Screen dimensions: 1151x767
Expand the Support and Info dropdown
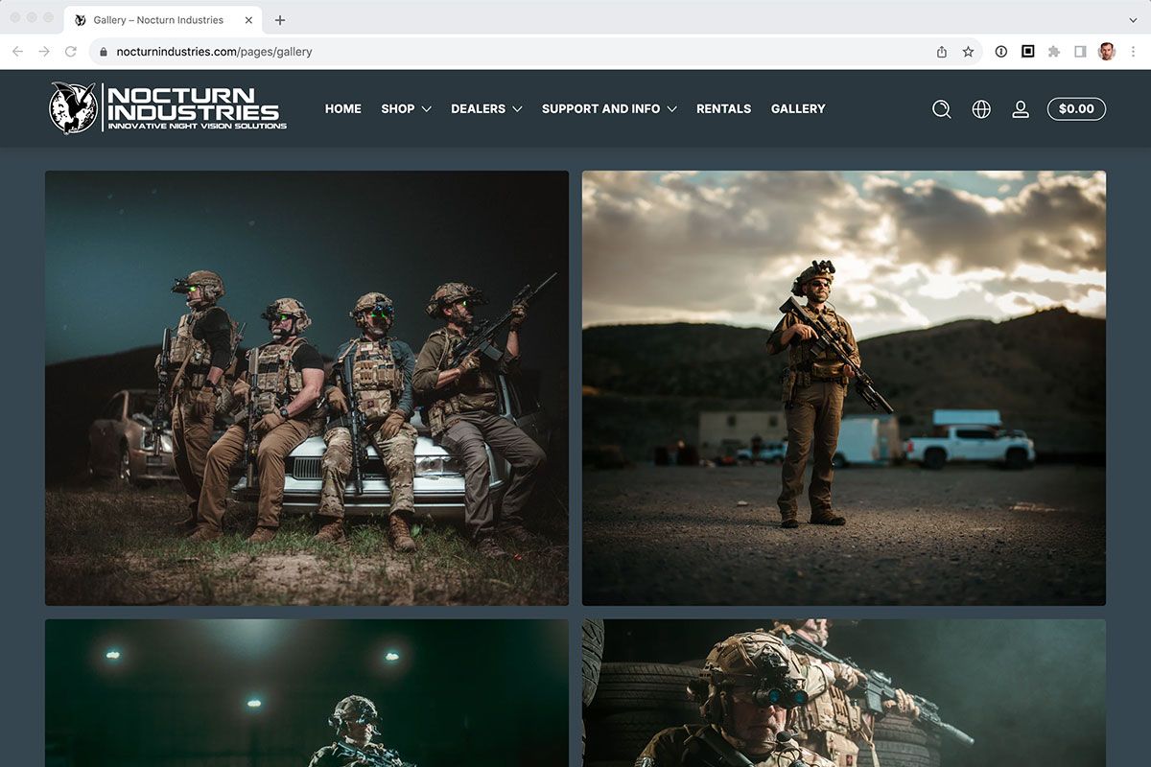point(609,109)
